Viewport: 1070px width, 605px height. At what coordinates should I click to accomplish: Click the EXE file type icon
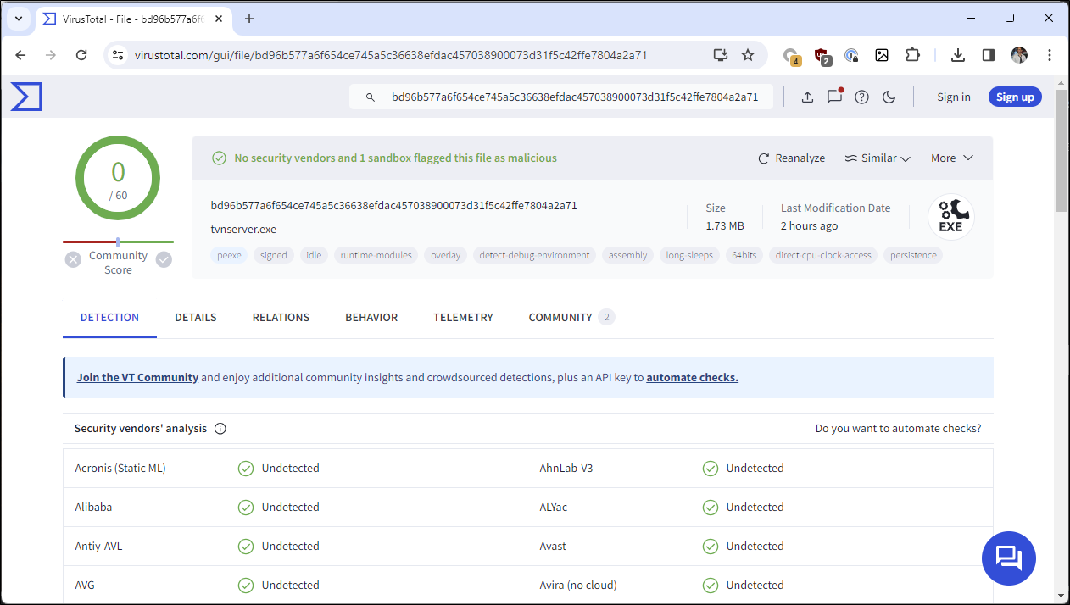tap(950, 217)
